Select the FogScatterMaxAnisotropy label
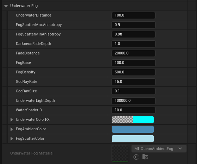The width and height of the screenshot is (197, 164). (x=39, y=25)
